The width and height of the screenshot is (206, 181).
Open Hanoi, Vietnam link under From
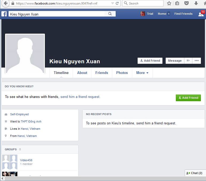pyautogui.click(x=27, y=136)
